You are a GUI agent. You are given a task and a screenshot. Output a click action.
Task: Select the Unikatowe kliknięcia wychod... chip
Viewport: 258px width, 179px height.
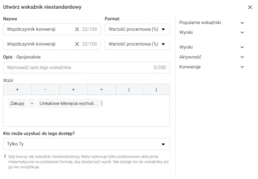click(x=68, y=103)
